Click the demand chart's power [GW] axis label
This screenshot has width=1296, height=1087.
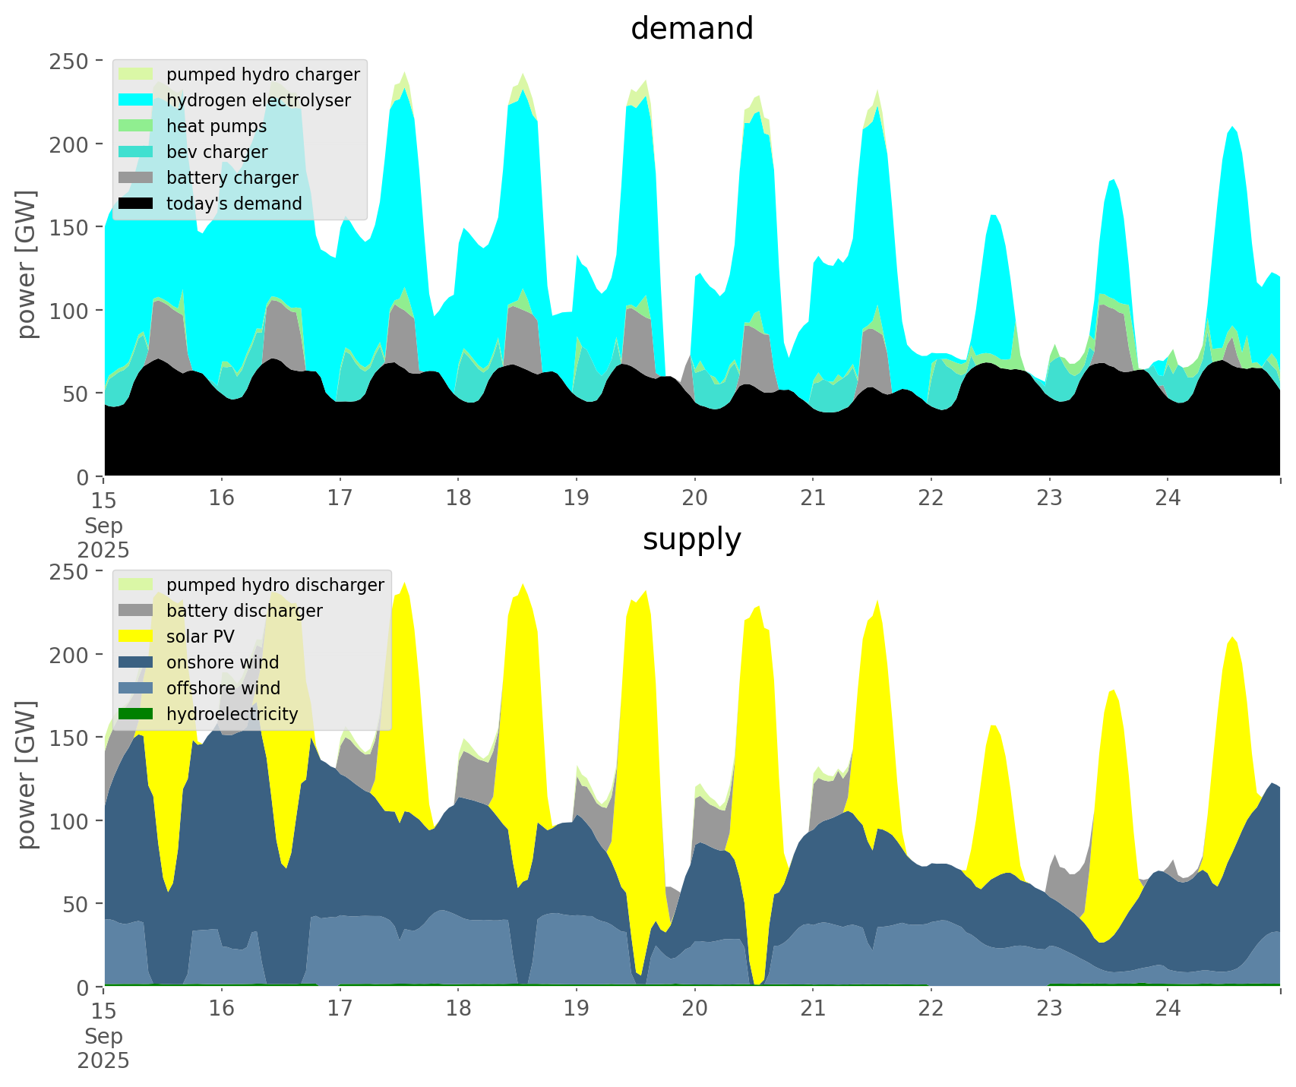tap(27, 264)
